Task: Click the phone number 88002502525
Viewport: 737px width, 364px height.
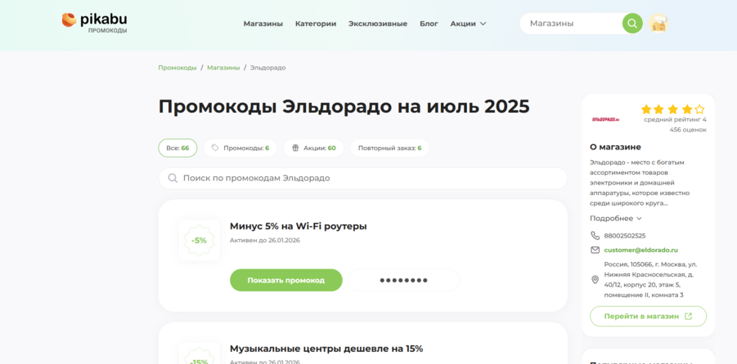Action: 625,236
